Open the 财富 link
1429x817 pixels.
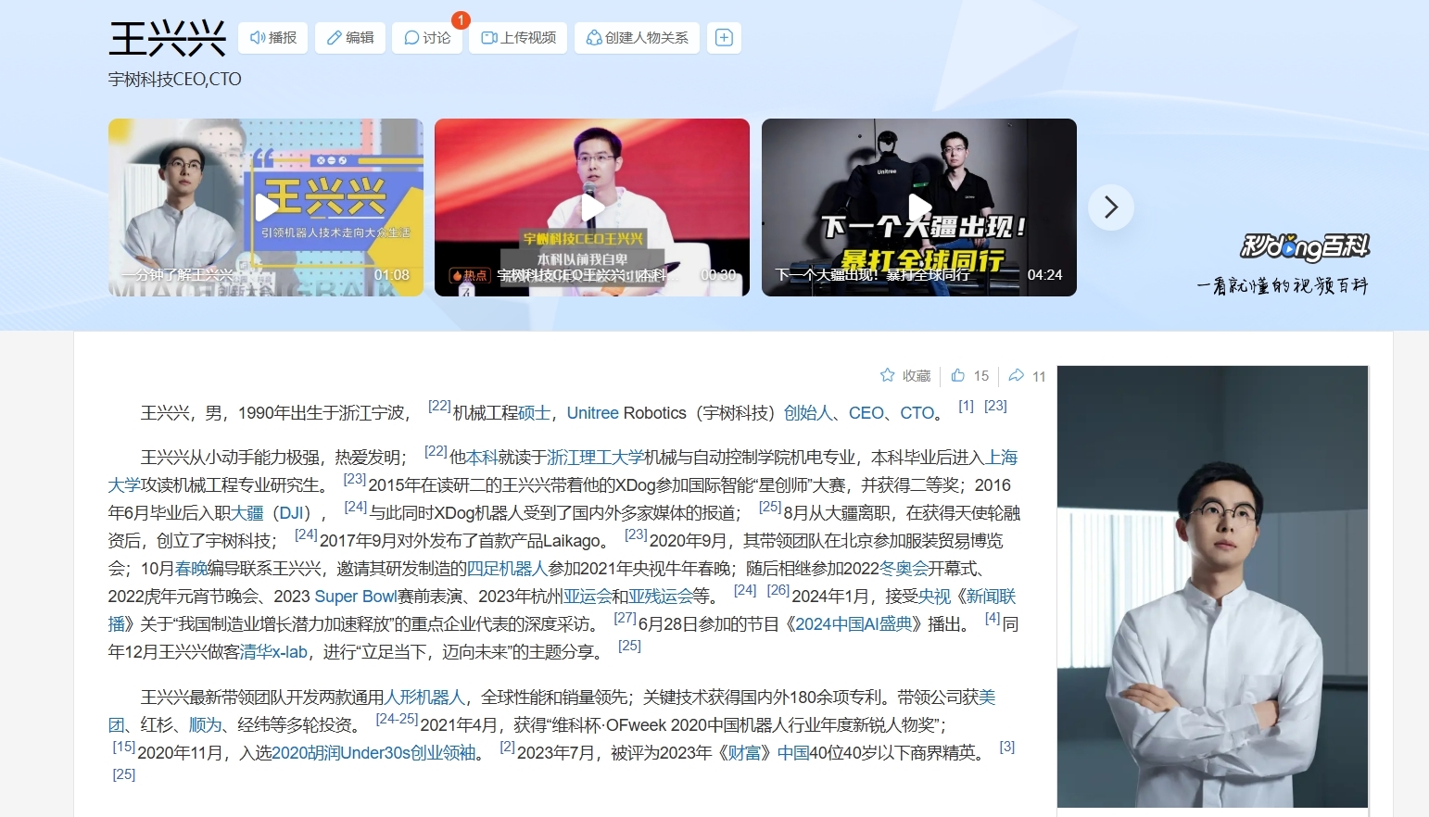pyautogui.click(x=744, y=753)
